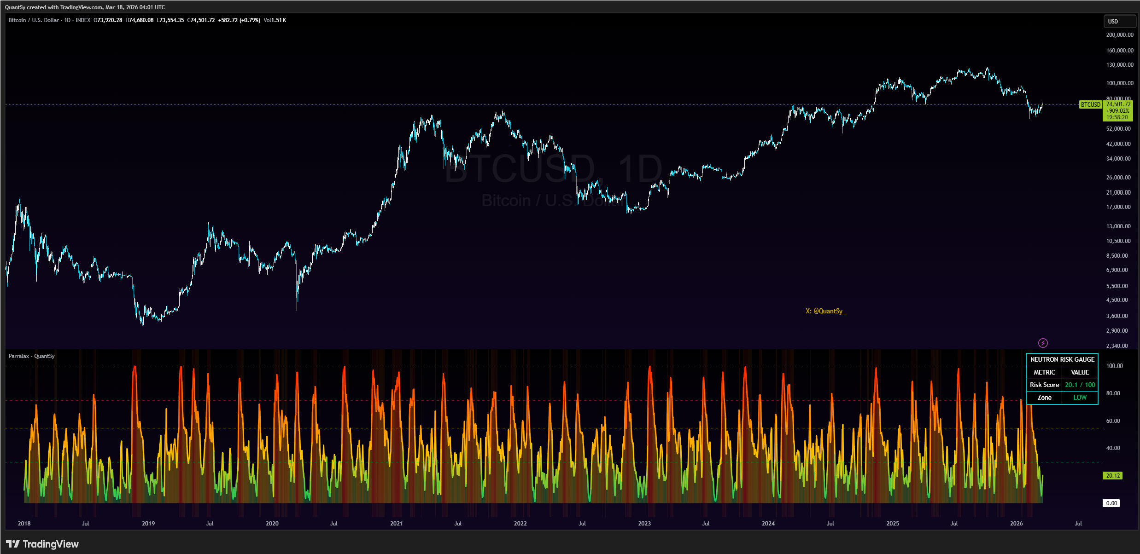The height and width of the screenshot is (554, 1140).
Task: Click the purple lightning bolt icon
Action: pos(1043,343)
